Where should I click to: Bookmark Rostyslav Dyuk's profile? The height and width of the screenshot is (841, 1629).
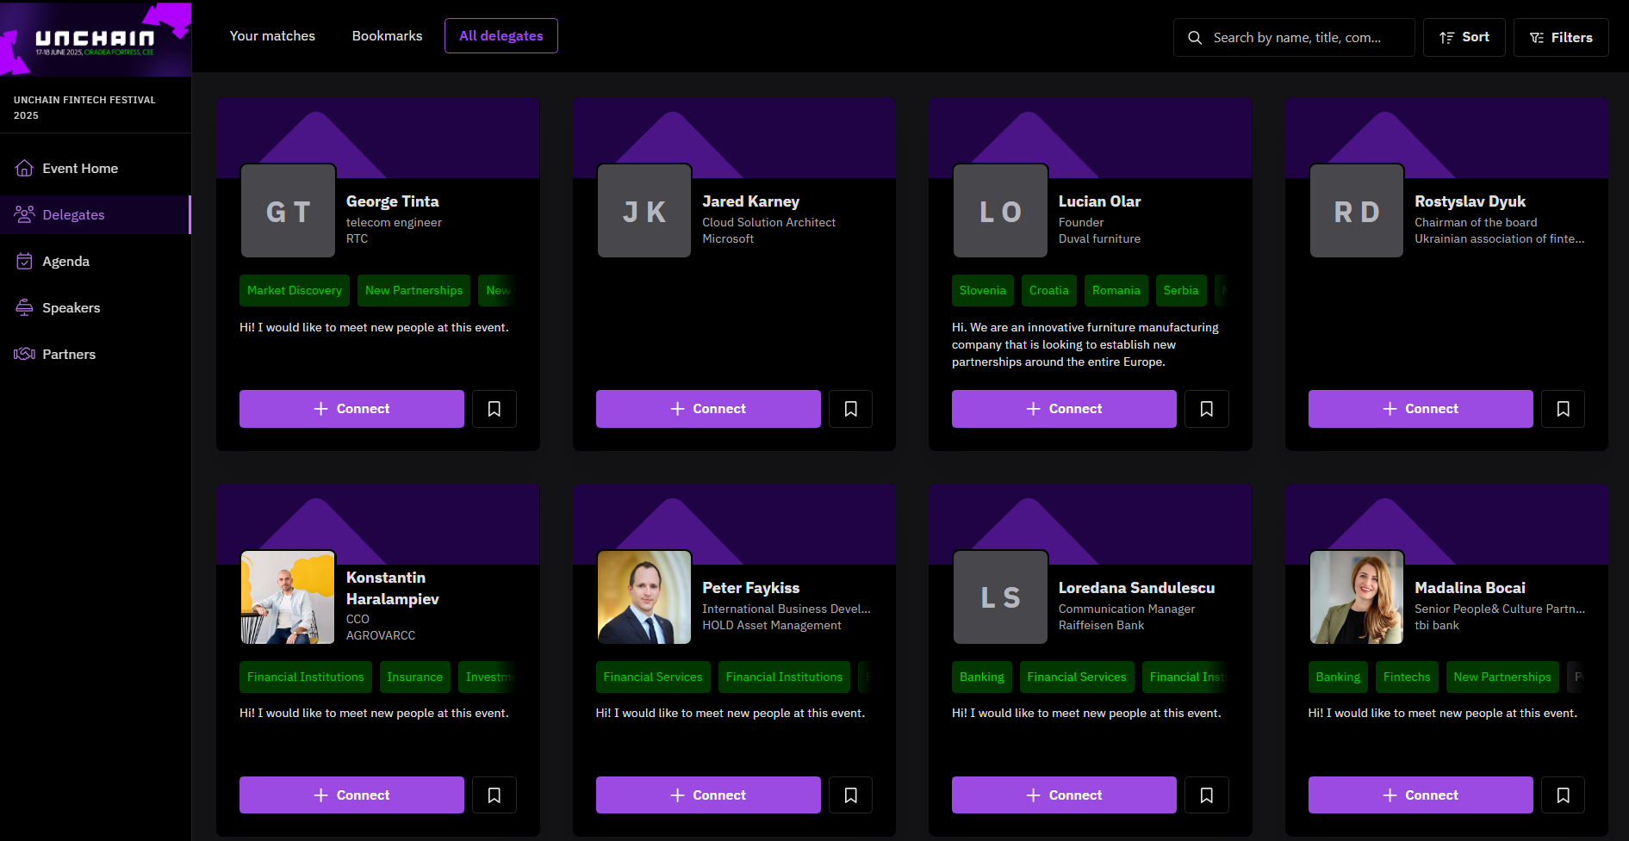click(1564, 409)
